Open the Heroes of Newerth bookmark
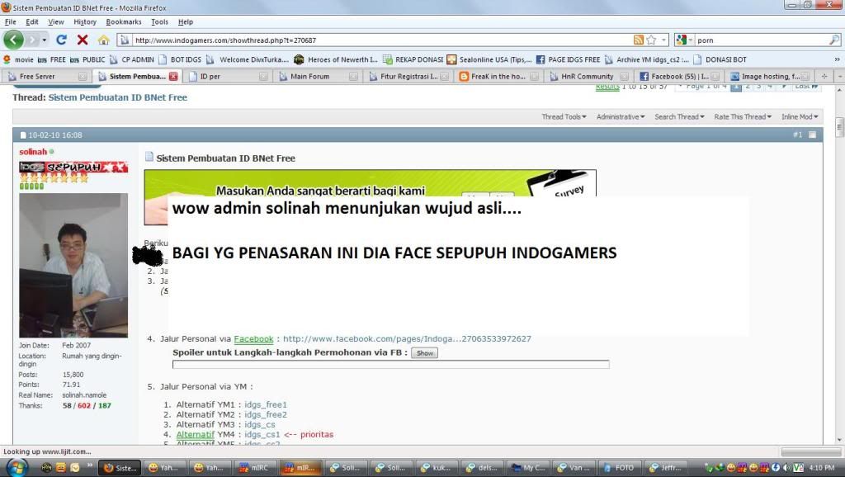Image resolution: width=845 pixels, height=477 pixels. pyautogui.click(x=336, y=59)
